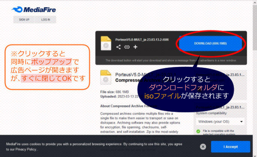Image resolution: width=257 pixels, height=157 pixels.
Task: Click the yellow archive file icon in dark header
Action: click(106, 43)
